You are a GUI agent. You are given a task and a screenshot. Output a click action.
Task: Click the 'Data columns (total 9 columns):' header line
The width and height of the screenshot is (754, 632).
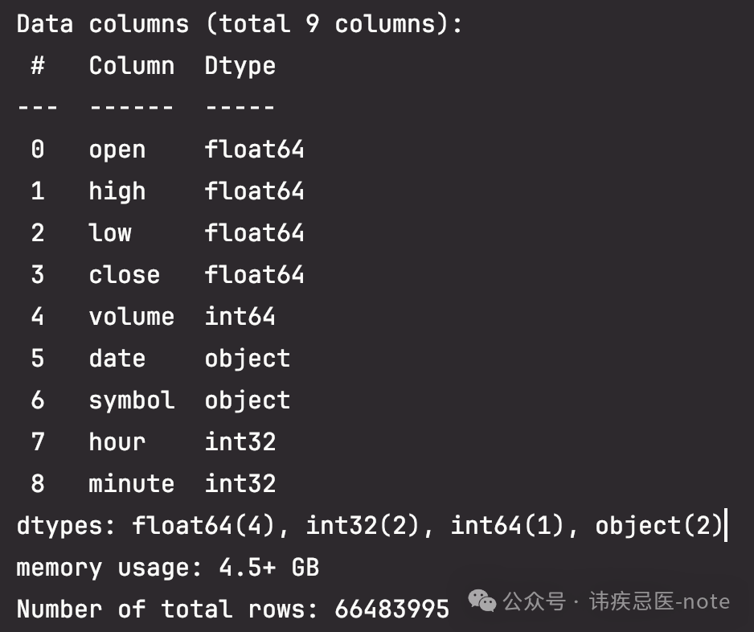pos(240,23)
